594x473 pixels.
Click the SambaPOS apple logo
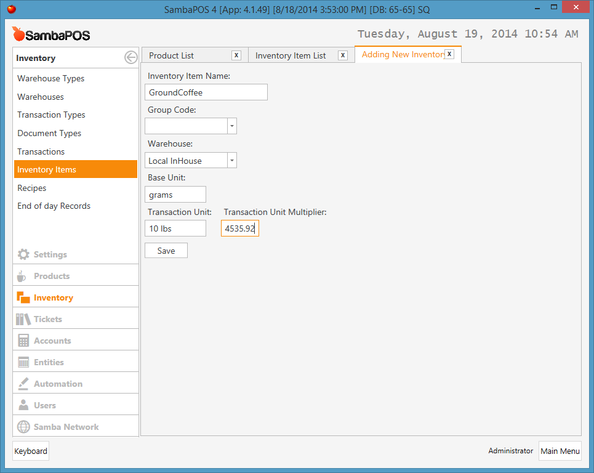[18, 34]
